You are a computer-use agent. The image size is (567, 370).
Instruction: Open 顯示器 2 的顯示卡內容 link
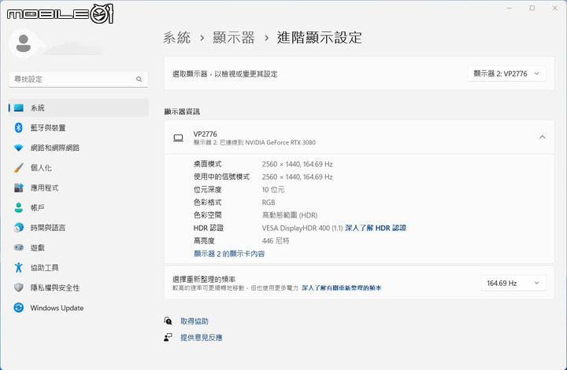coord(229,254)
